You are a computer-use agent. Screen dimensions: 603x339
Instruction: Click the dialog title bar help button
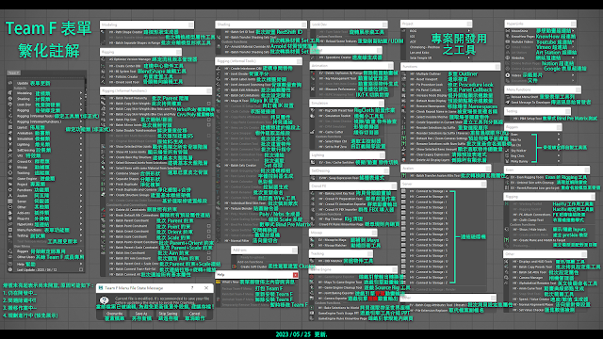(192, 287)
